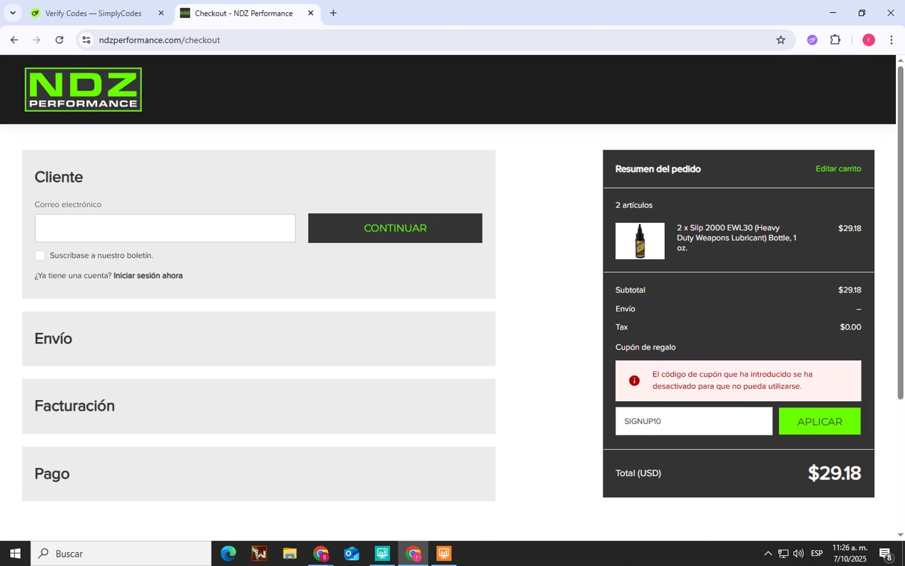
Task: Click the taskbar Buscar search box
Action: (x=121, y=553)
